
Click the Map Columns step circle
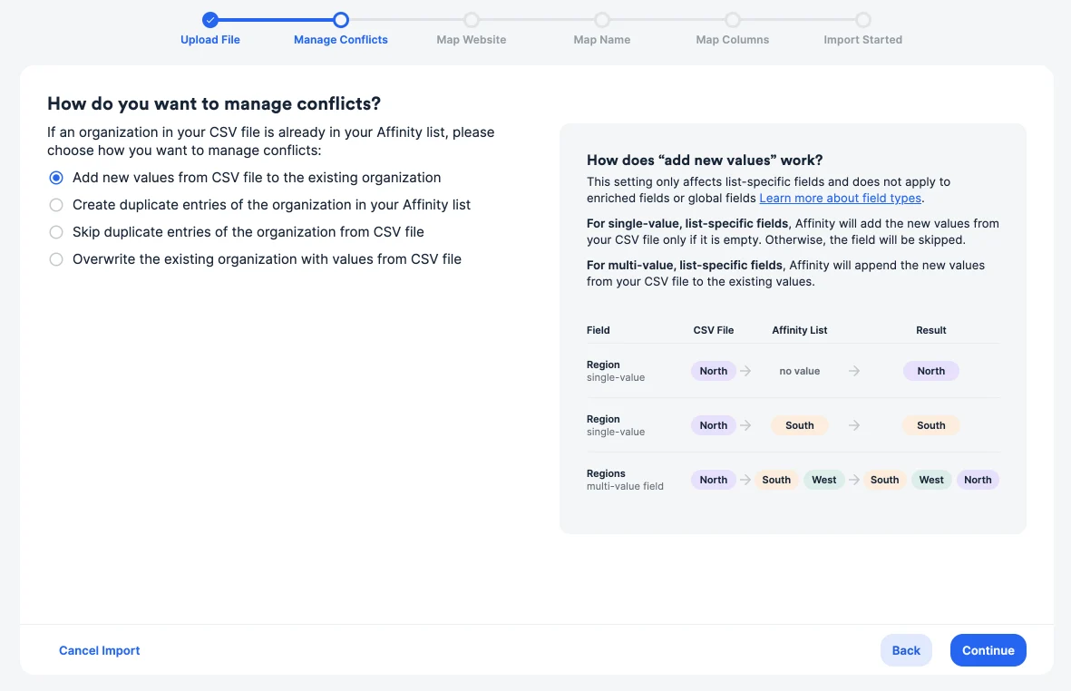[732, 20]
